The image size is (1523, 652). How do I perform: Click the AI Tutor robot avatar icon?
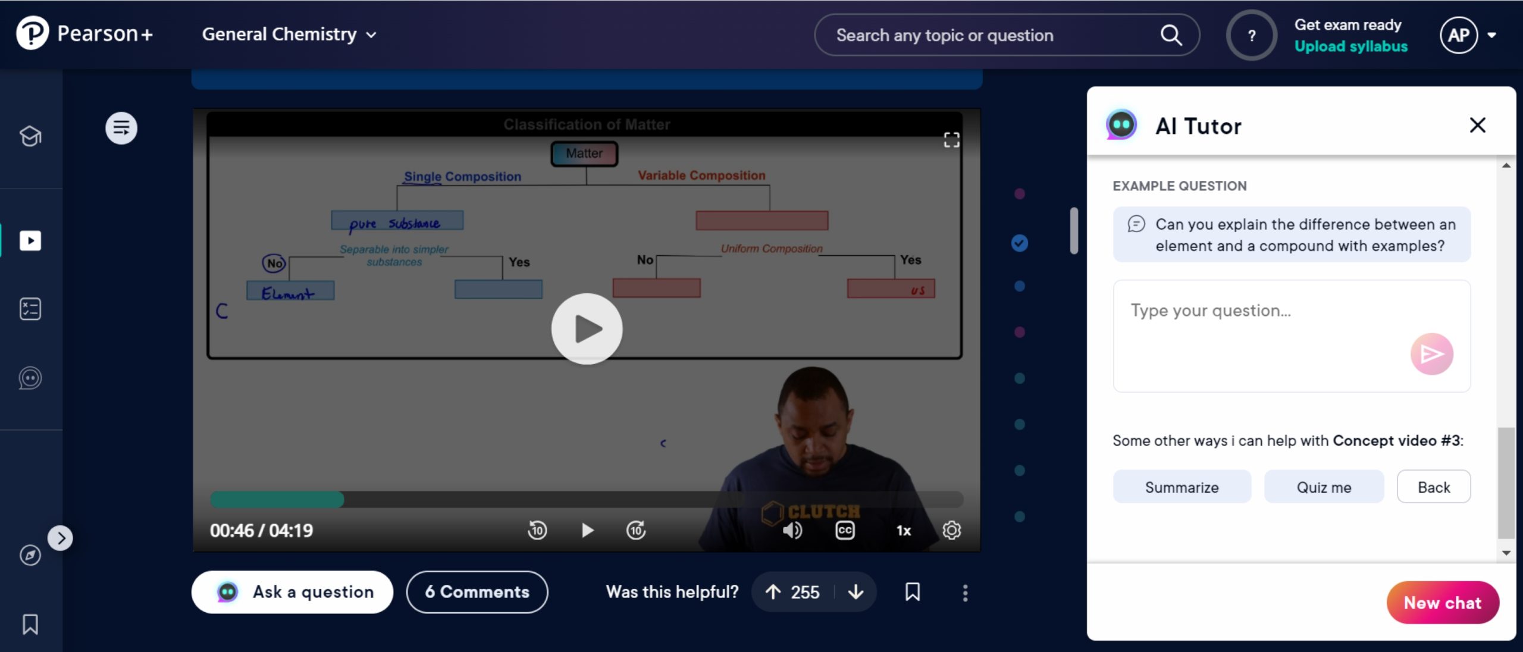point(1121,125)
